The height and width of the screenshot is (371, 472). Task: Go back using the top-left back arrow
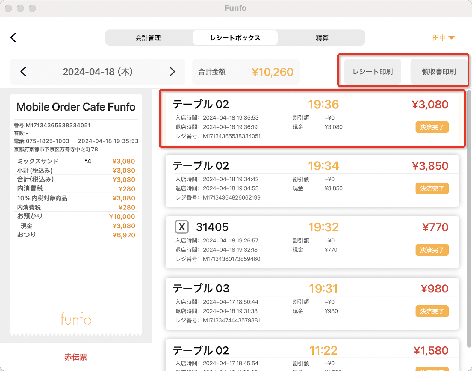tap(13, 37)
